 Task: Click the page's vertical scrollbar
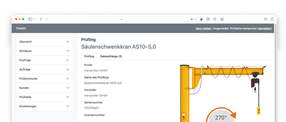pyautogui.click(x=275, y=73)
